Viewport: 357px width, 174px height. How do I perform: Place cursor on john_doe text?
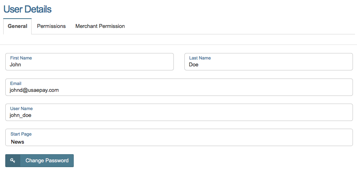point(21,115)
